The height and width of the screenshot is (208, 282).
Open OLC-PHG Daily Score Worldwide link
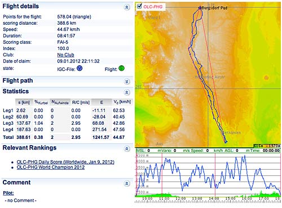(65, 162)
